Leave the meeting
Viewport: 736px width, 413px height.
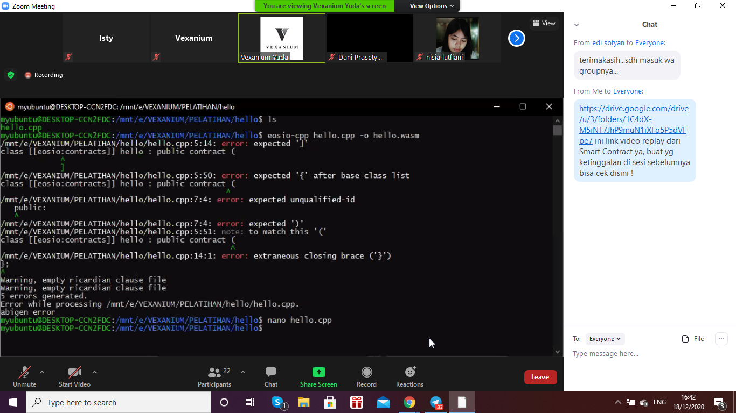click(x=540, y=377)
